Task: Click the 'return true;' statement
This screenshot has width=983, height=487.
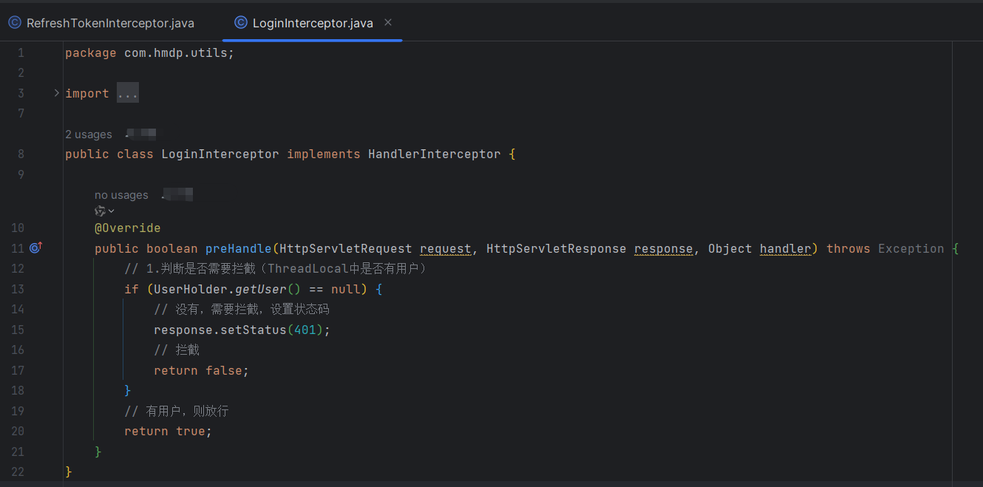Action: tap(169, 432)
